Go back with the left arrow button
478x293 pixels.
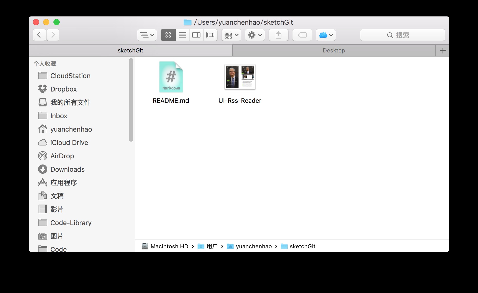coord(39,35)
